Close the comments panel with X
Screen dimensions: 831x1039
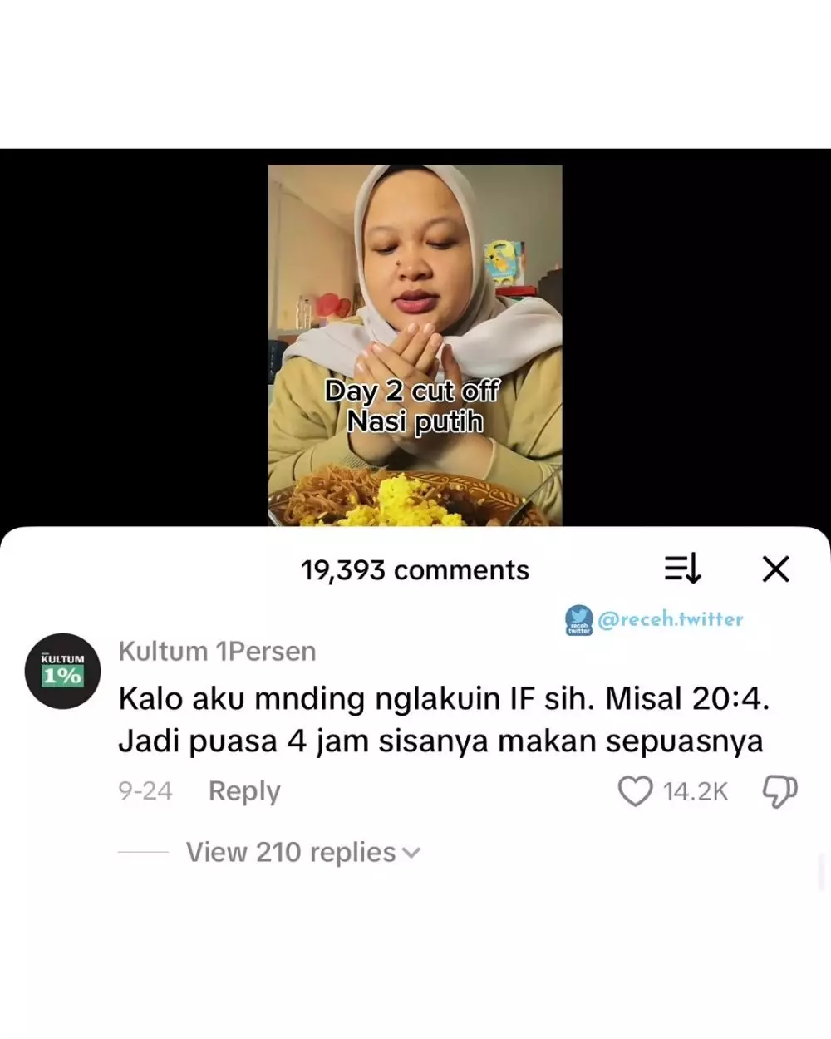775,569
